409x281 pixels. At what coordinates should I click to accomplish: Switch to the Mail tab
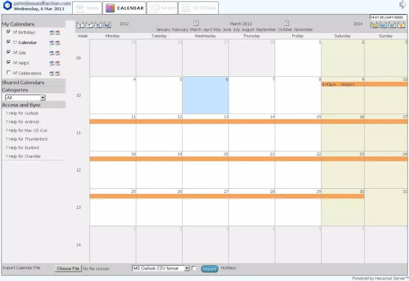(87, 8)
